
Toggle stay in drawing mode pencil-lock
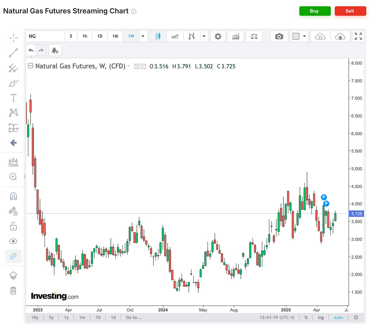point(13,211)
